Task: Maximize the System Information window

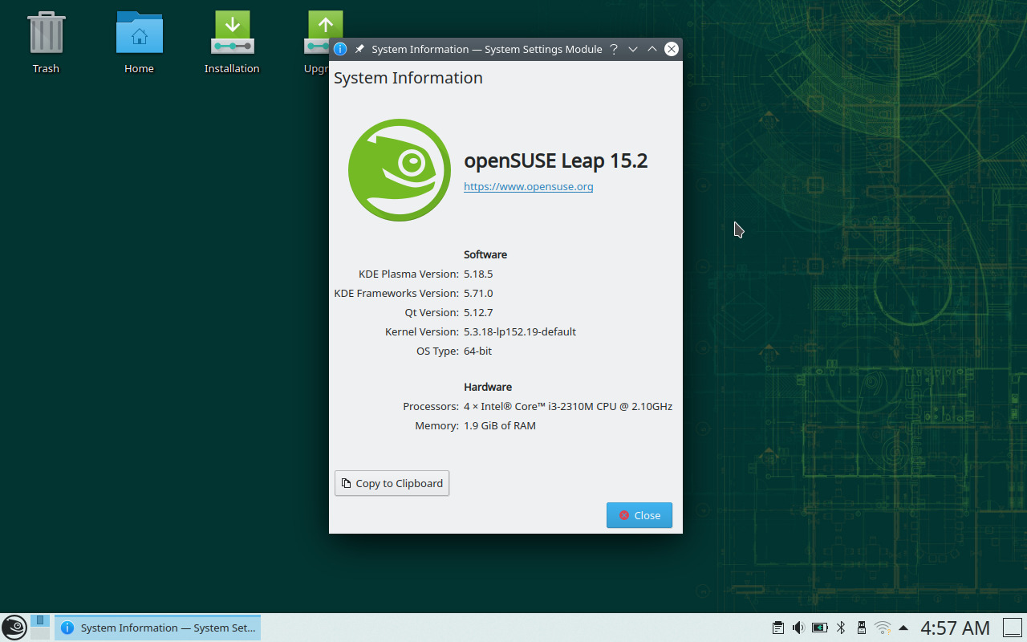Action: point(652,49)
